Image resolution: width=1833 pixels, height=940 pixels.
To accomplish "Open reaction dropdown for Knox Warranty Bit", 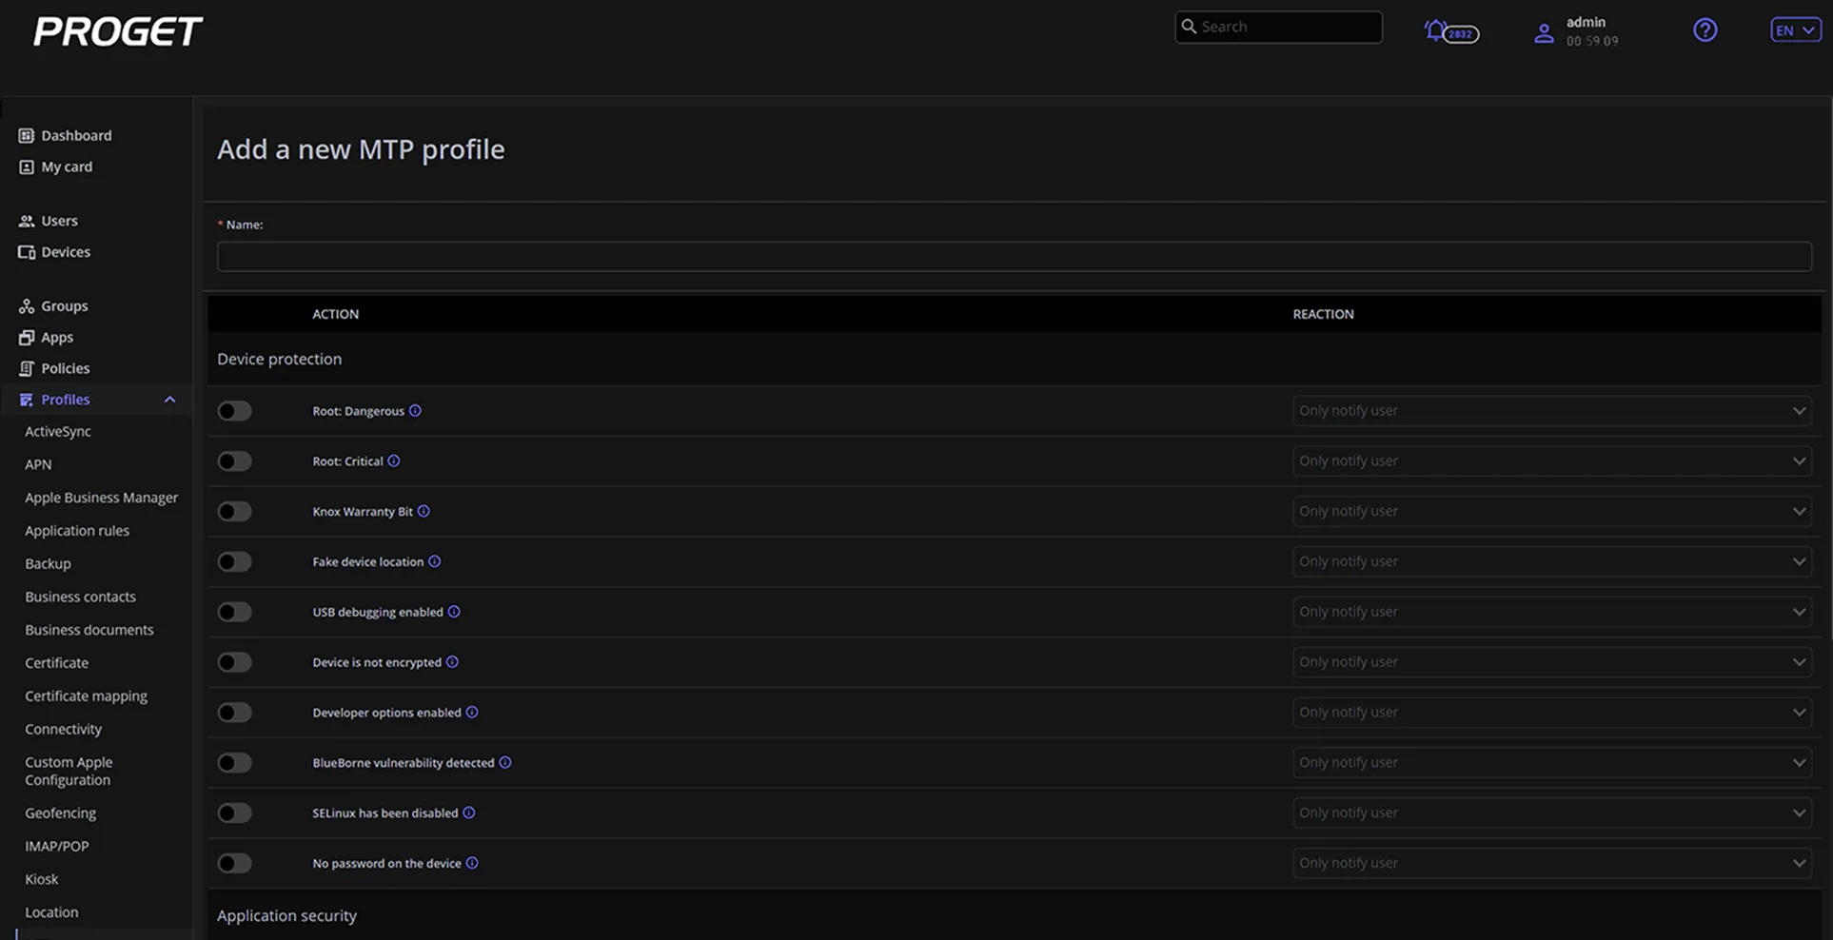I will 1551,511.
